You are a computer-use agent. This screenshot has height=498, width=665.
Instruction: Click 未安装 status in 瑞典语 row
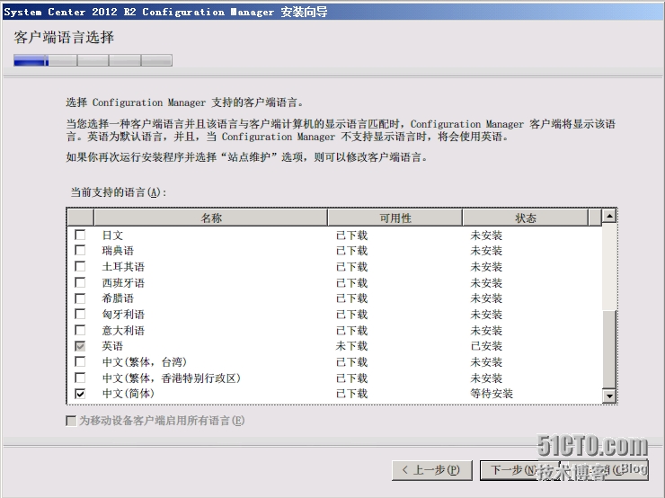click(486, 251)
